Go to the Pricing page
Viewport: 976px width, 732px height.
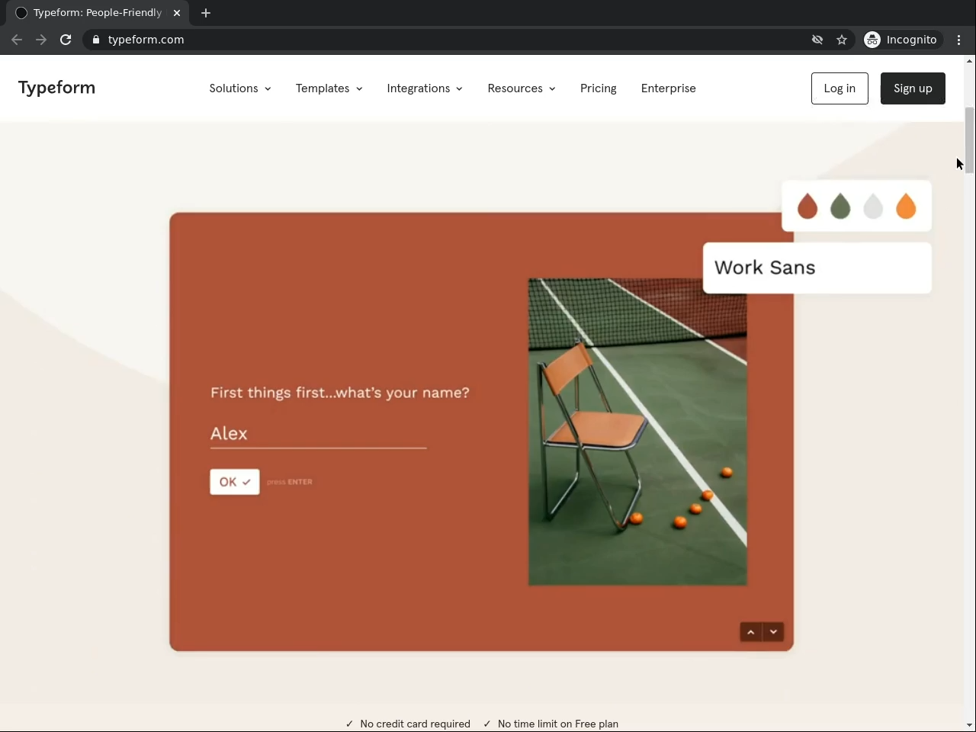point(599,88)
